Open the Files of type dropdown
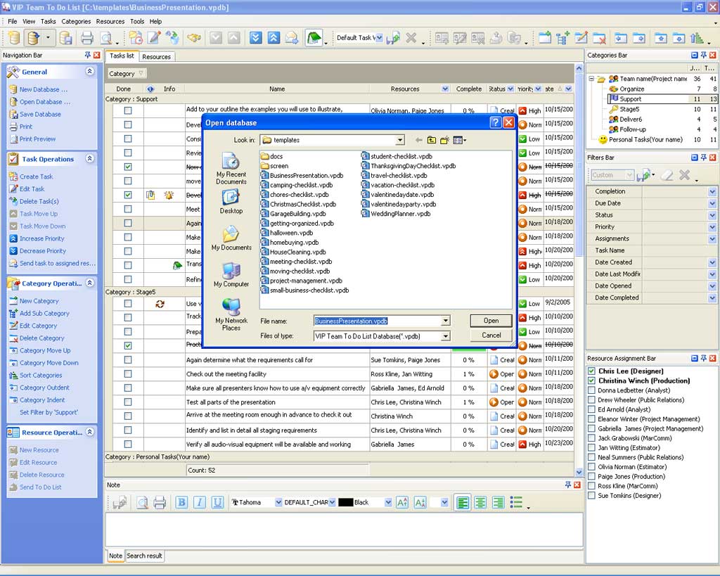This screenshot has width=720, height=576. point(445,336)
